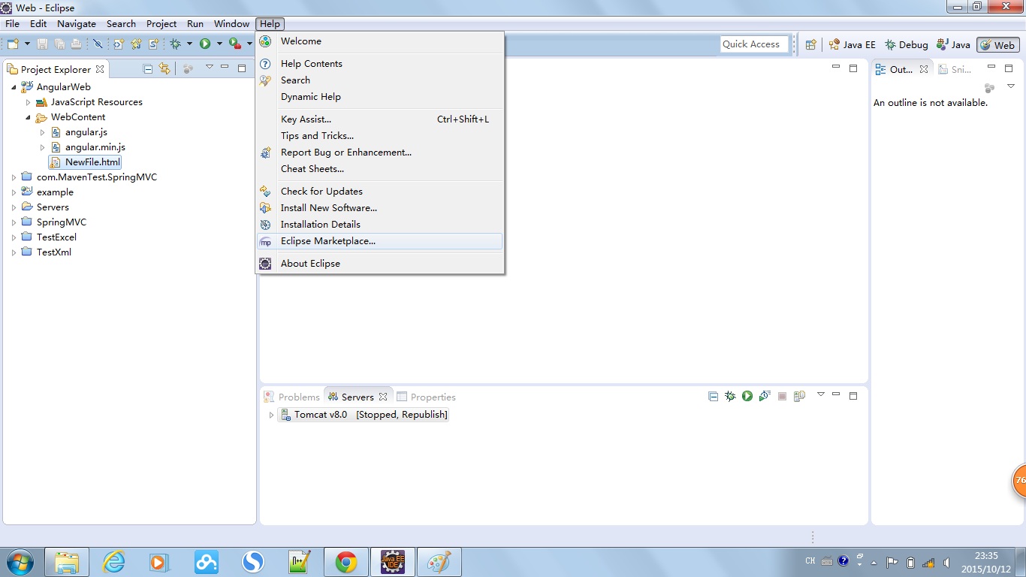
Task: Expand the Tomcat v8.0 server entry
Action: point(271,415)
